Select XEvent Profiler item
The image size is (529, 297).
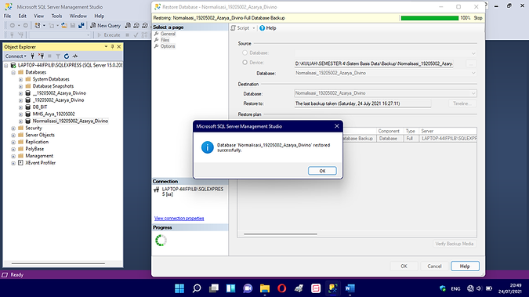click(40, 163)
